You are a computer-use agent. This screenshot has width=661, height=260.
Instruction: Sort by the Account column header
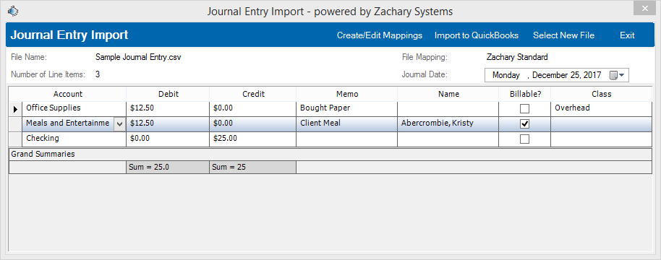68,94
